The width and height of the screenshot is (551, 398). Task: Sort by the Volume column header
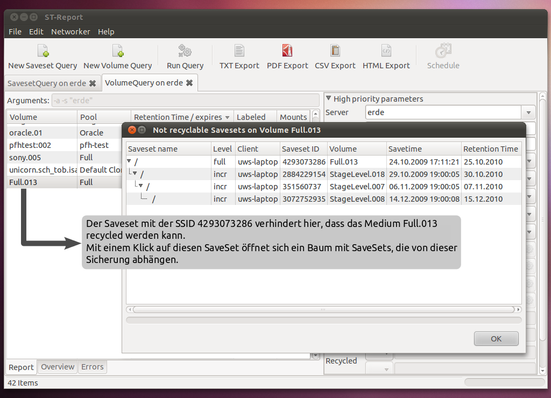click(41, 117)
